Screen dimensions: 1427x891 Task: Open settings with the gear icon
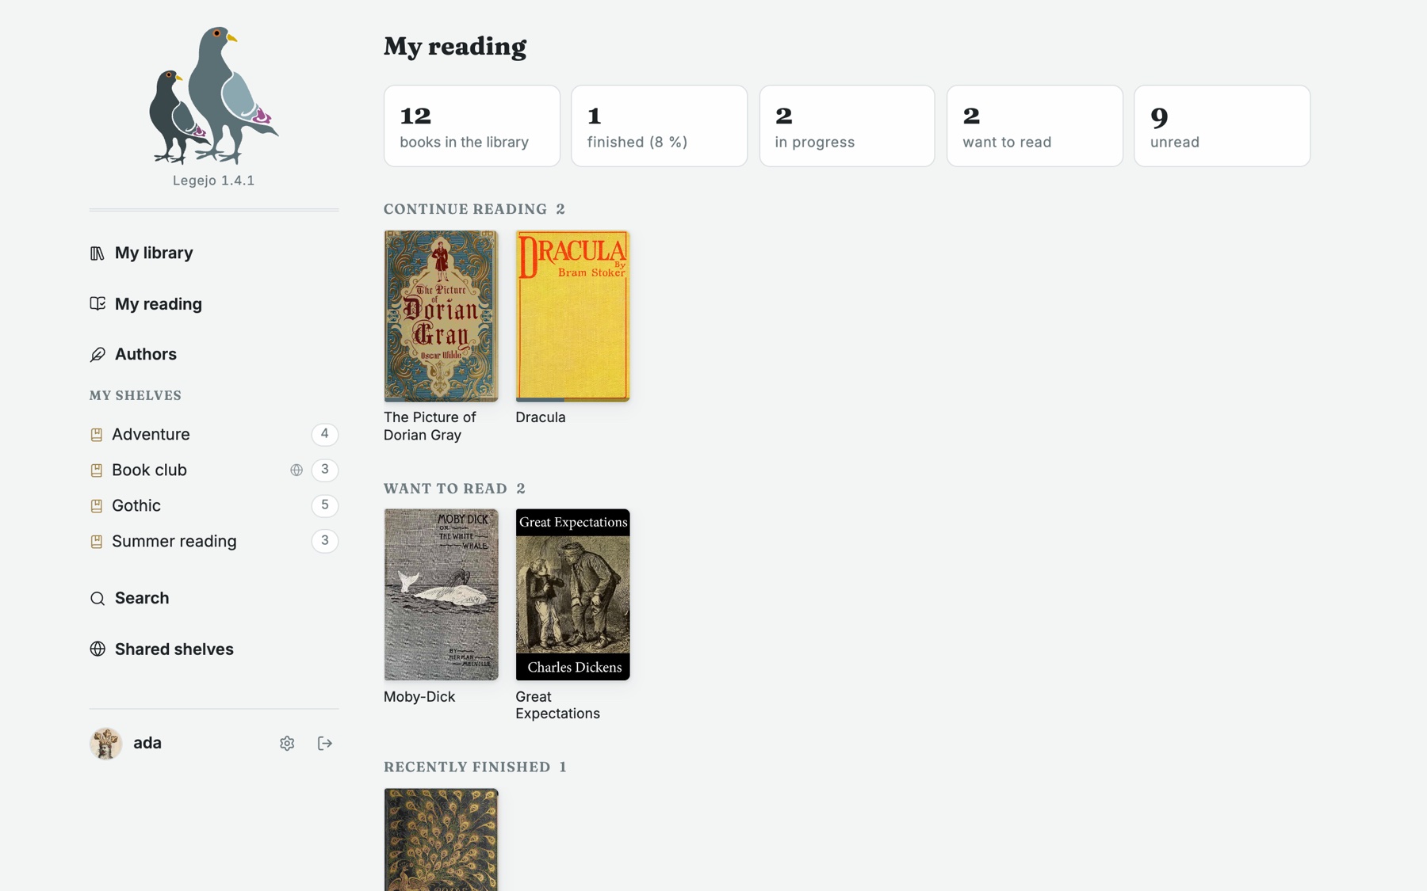(x=287, y=744)
